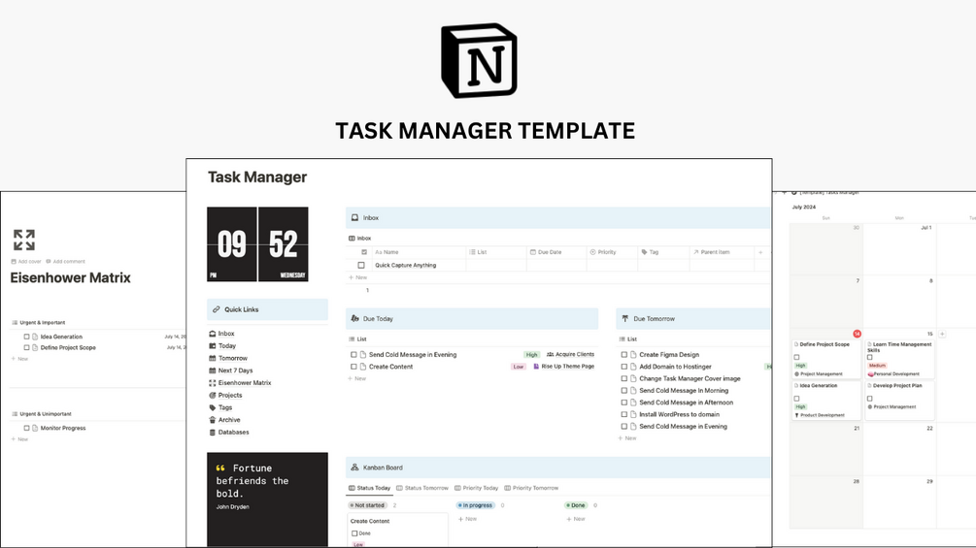Check Idea Generation in Urgent & Important list
The height and width of the screenshot is (548, 976).
[x=27, y=337]
